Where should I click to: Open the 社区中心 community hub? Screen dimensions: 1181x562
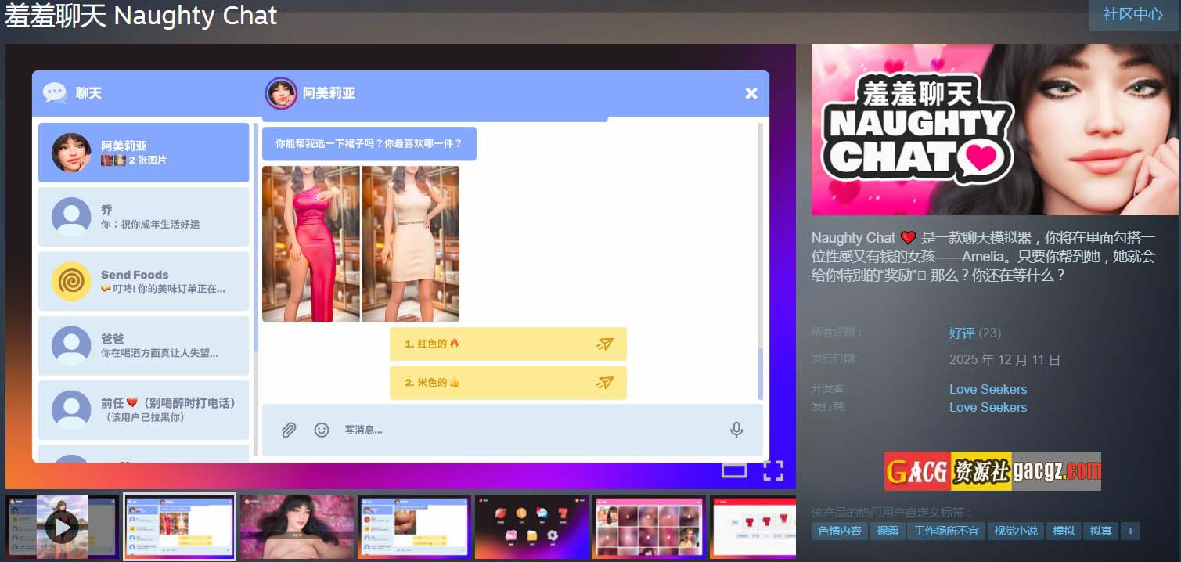(x=1132, y=14)
